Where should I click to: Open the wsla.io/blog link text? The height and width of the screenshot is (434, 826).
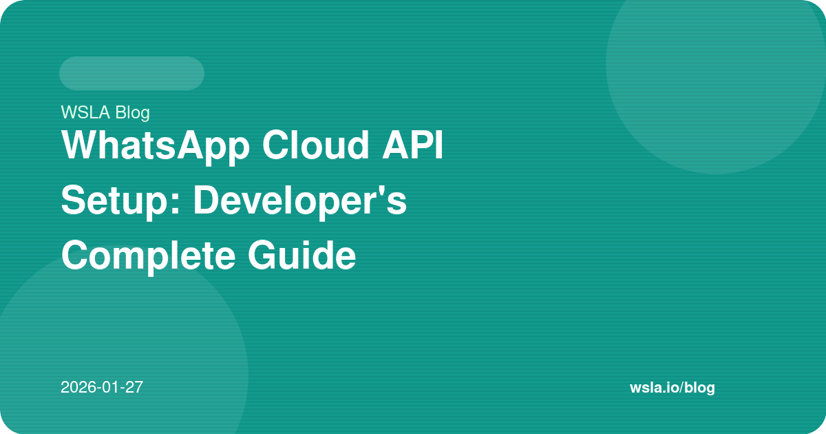(673, 388)
